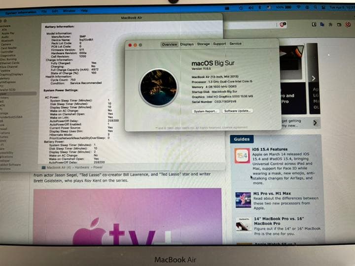Switch to the Displays tab
Screen dimensions: 355x266
tap(187, 44)
